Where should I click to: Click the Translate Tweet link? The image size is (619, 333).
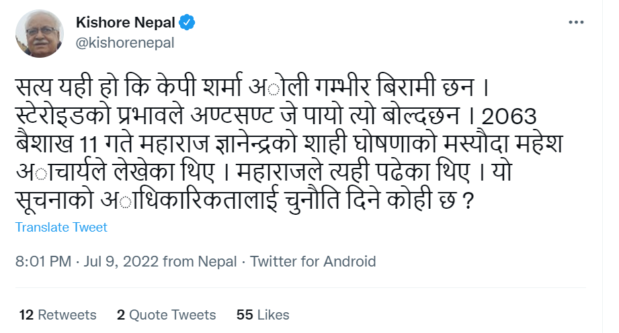(x=61, y=227)
